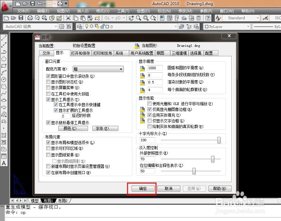Image resolution: width=281 pixels, height=221 pixels.
Task: Open the 格式(O) menu
Action: click(x=103, y=11)
